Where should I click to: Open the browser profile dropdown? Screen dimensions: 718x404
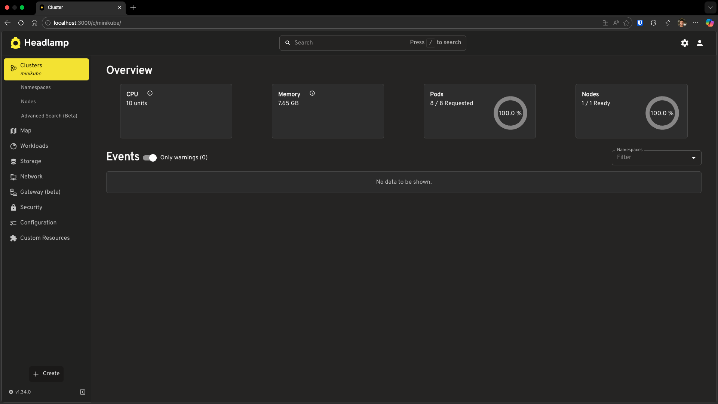coord(682,23)
